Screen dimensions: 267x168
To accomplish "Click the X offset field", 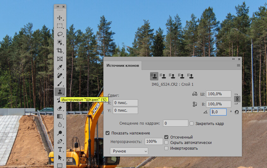I will tap(125, 103).
